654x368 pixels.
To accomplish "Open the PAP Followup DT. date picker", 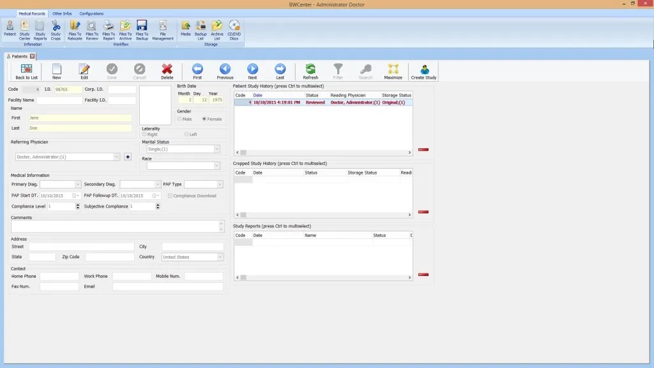I will (156, 195).
